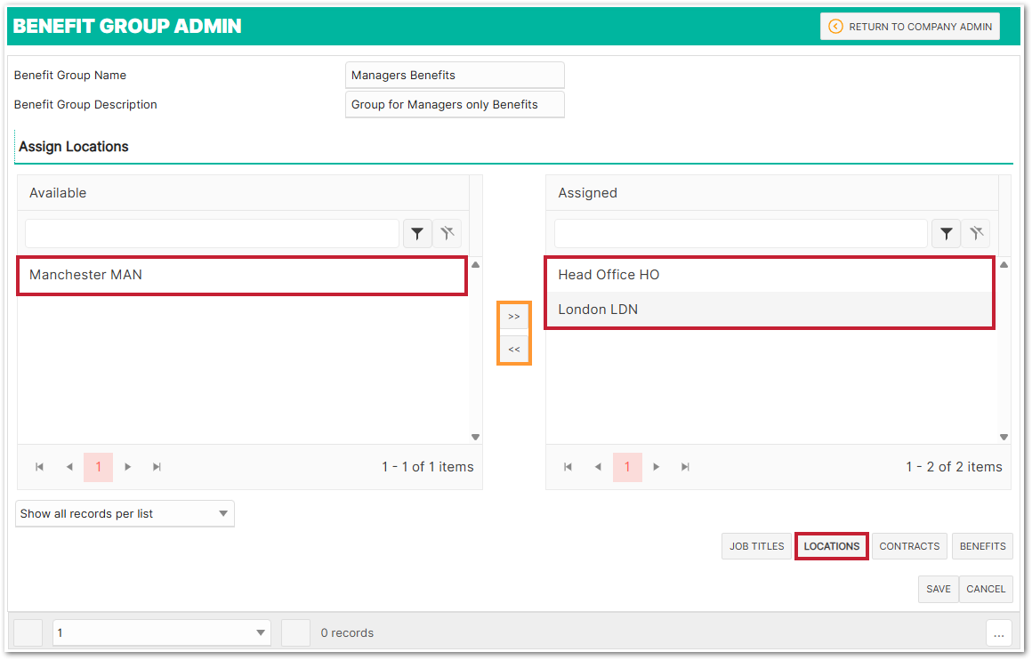The image size is (1032, 660).
Task: Go to first page in Assigned list
Action: [568, 467]
